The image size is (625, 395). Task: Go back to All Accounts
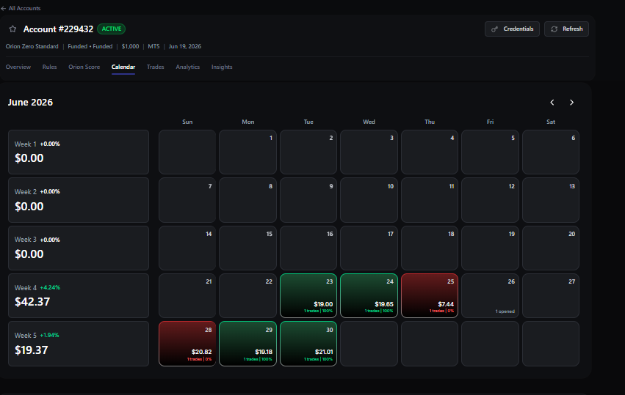(21, 8)
